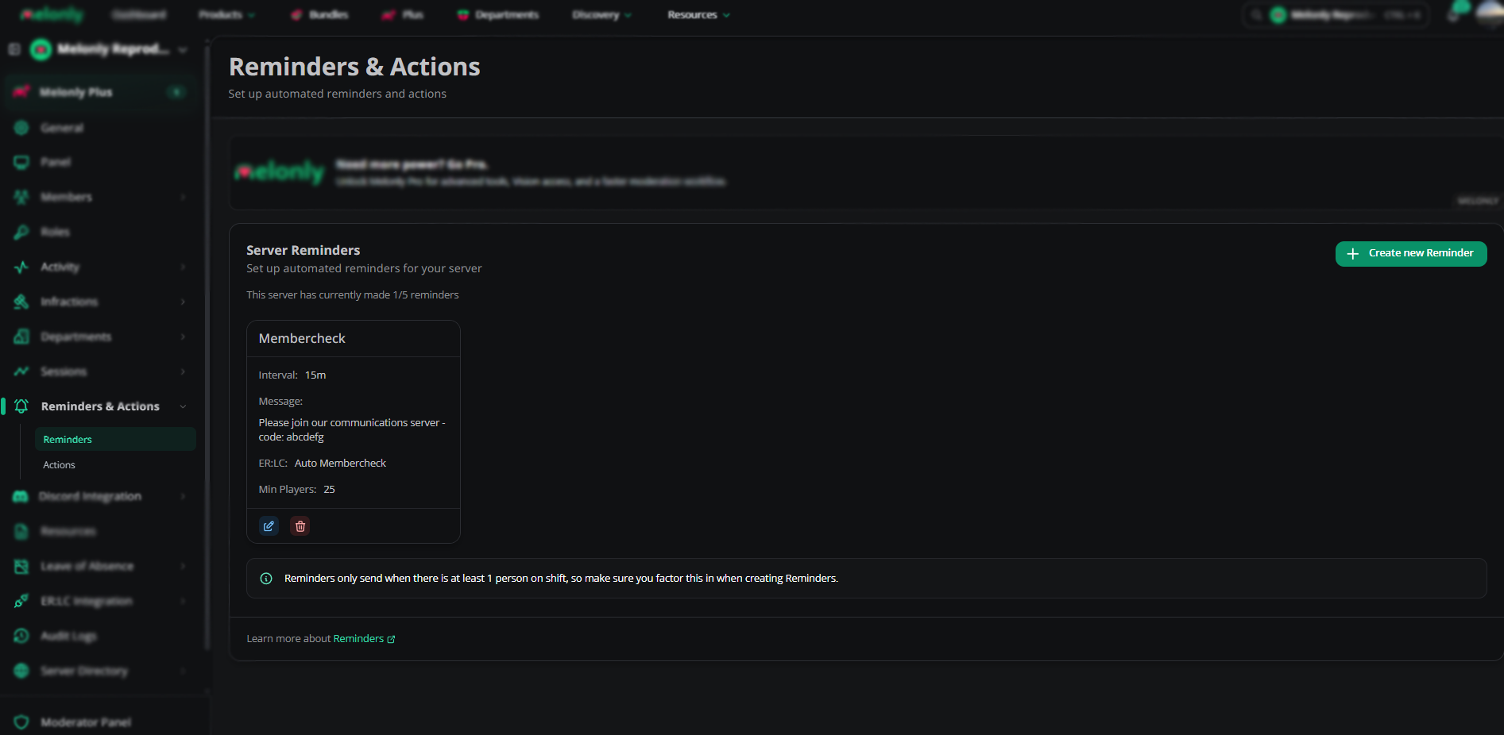The image size is (1504, 735).
Task: Open the Discovery dropdown menu
Action: click(x=601, y=14)
